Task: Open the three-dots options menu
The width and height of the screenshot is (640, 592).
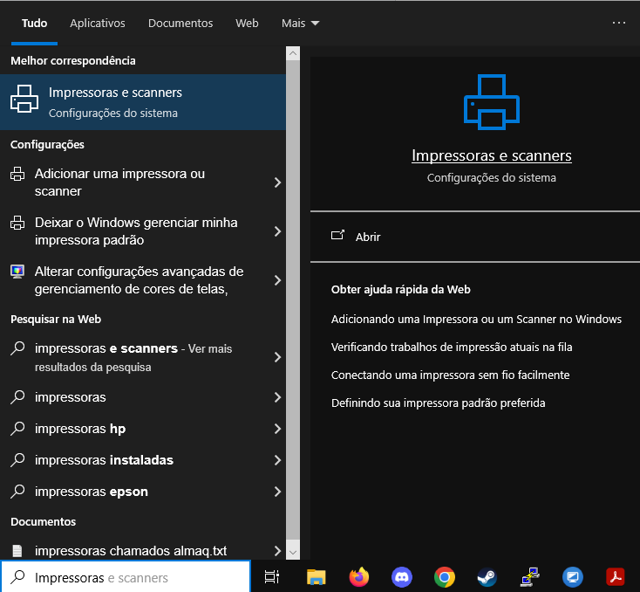Action: (619, 24)
